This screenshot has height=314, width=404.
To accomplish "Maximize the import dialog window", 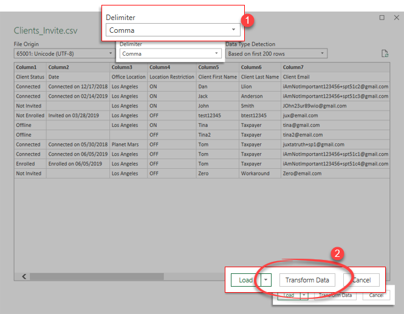I will (382, 18).
